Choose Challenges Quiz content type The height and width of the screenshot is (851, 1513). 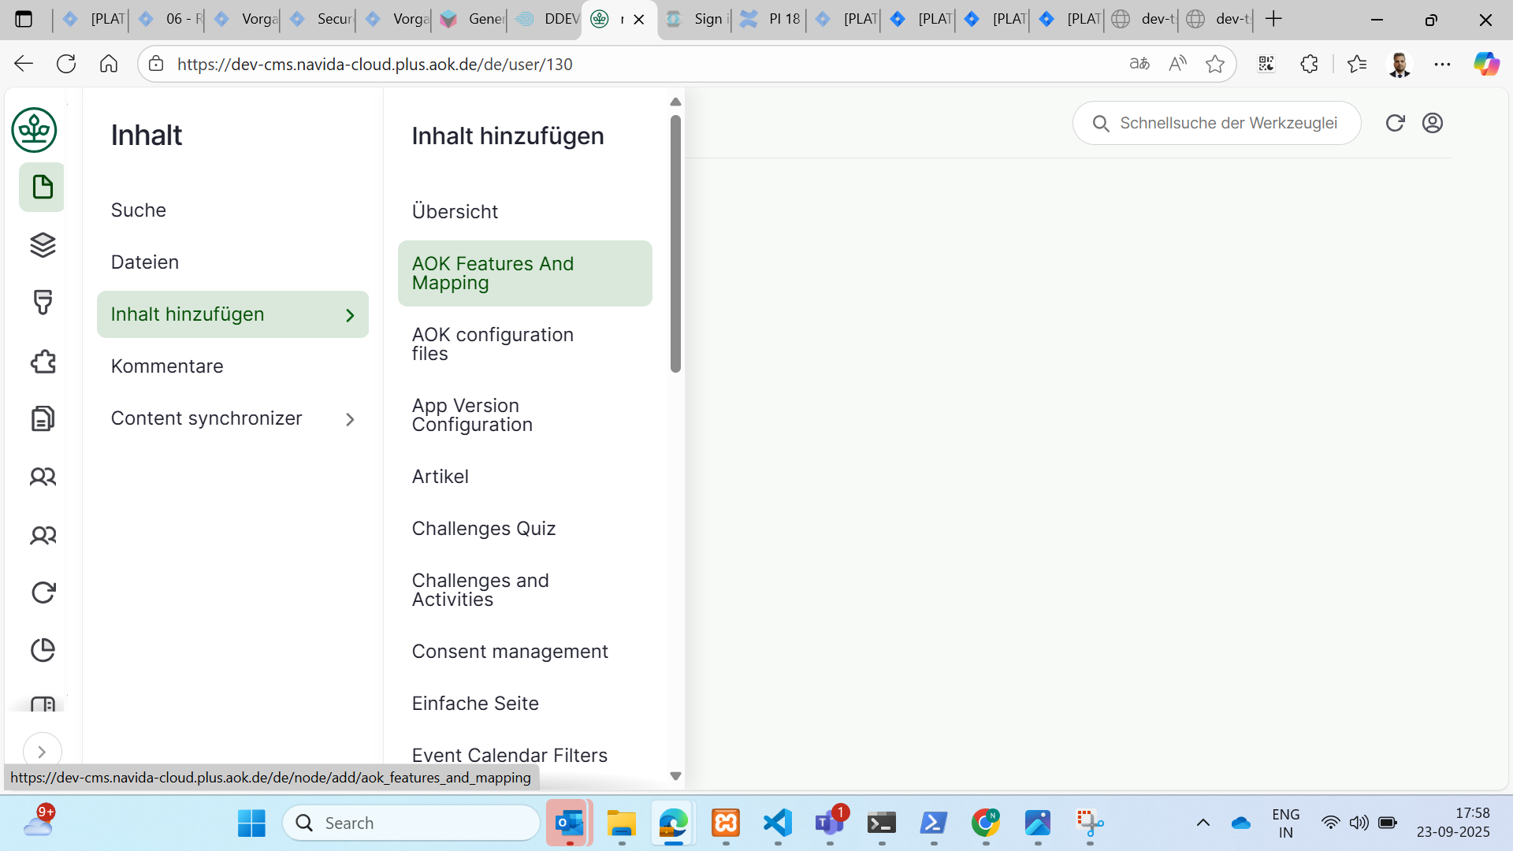click(x=484, y=529)
